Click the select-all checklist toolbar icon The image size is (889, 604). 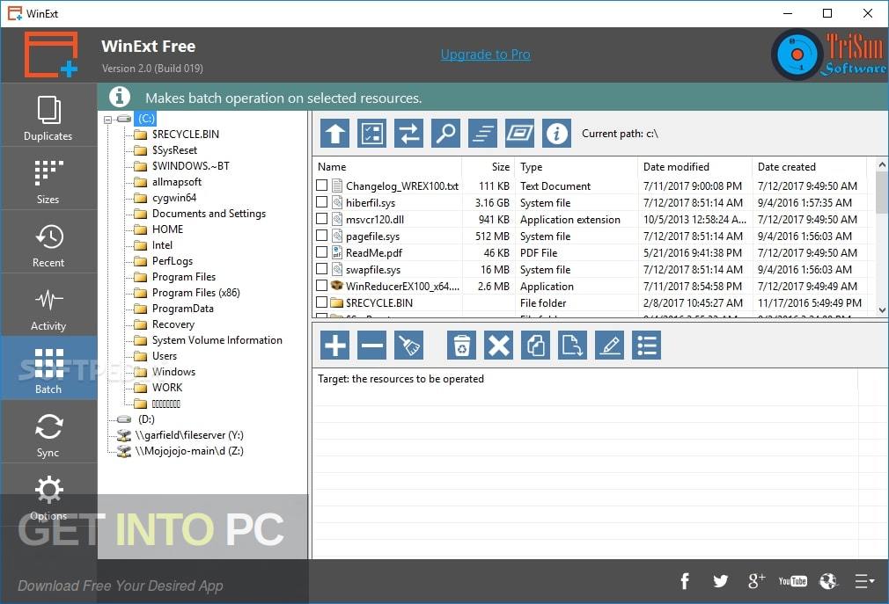372,133
